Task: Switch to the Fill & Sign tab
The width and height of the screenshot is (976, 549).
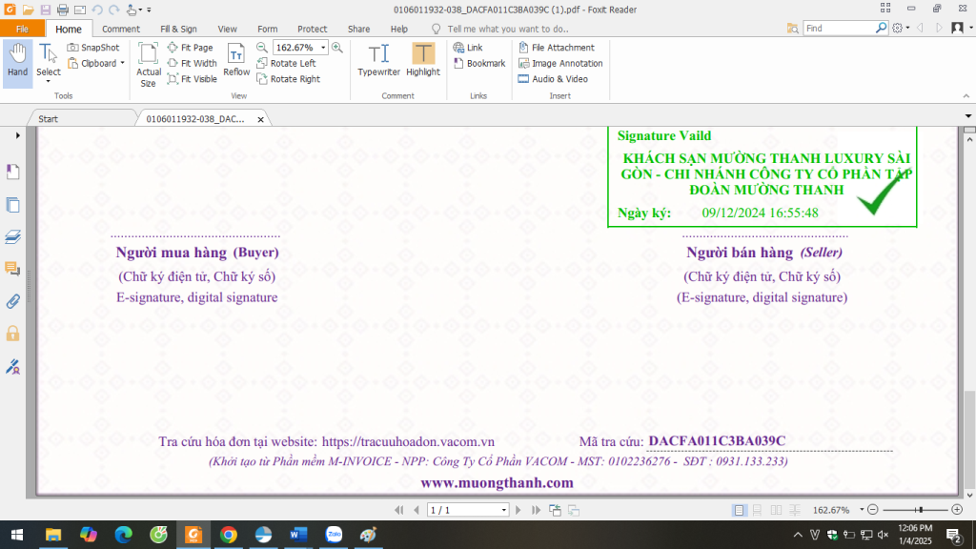Action: pos(178,29)
